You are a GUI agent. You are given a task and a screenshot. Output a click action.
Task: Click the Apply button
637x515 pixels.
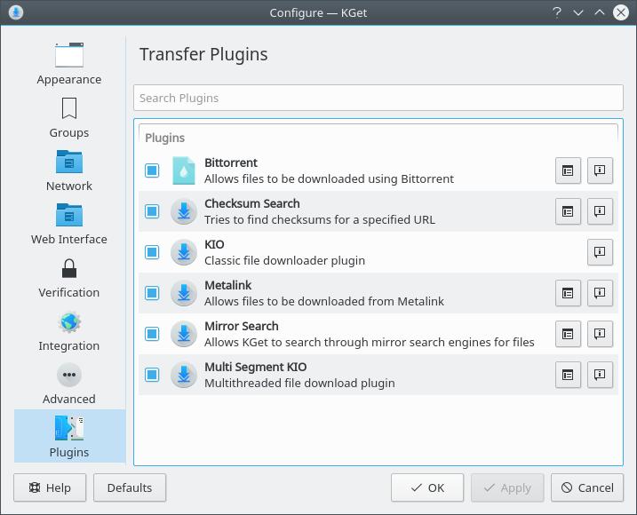[507, 487]
